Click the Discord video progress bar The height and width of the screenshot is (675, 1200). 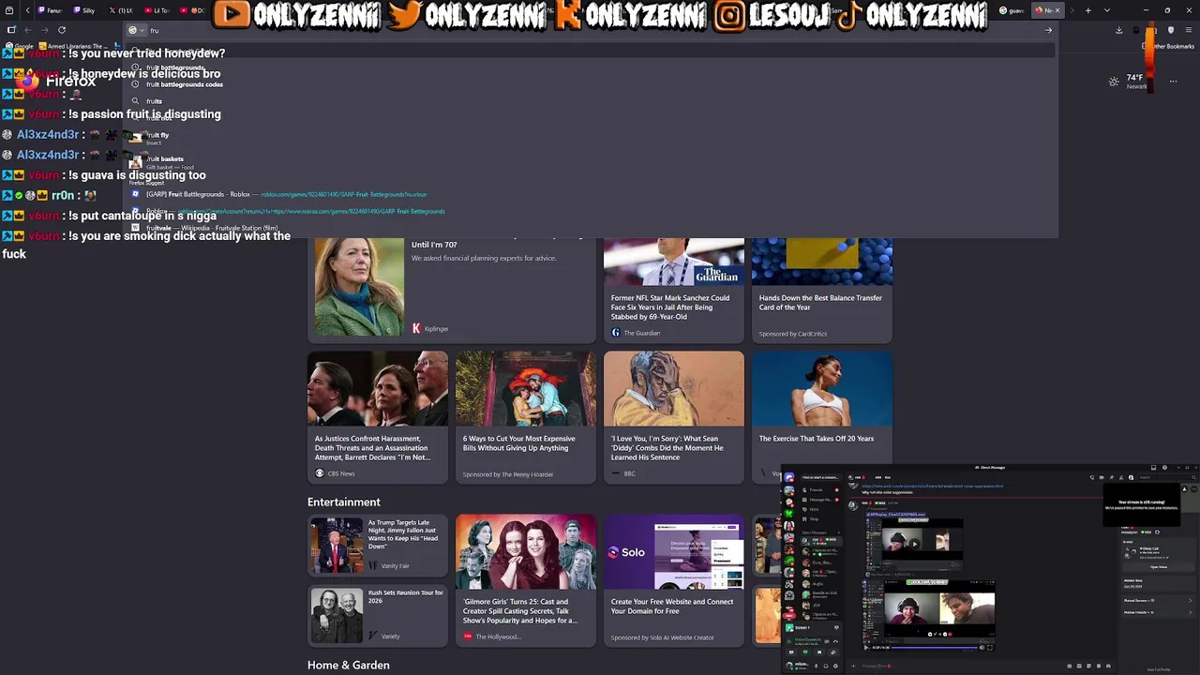click(x=934, y=648)
